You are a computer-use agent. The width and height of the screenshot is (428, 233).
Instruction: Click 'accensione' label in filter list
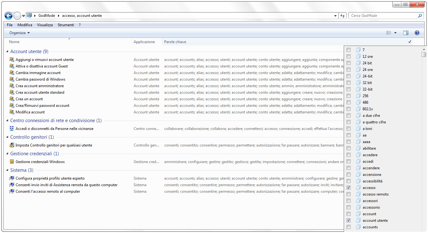[372, 175]
